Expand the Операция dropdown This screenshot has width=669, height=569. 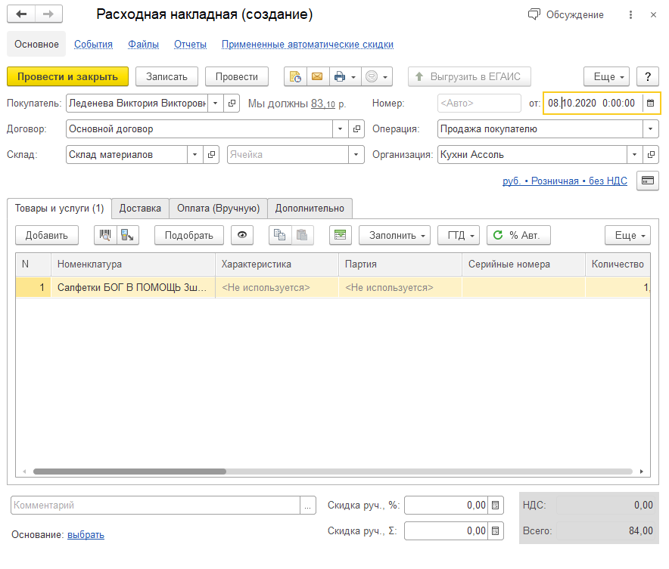click(651, 129)
